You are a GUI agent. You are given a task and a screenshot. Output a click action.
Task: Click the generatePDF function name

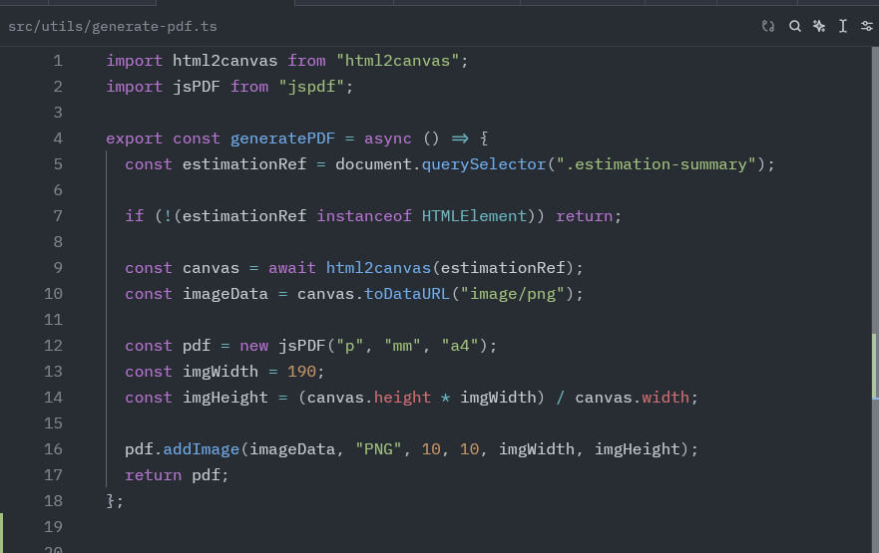[x=282, y=138]
